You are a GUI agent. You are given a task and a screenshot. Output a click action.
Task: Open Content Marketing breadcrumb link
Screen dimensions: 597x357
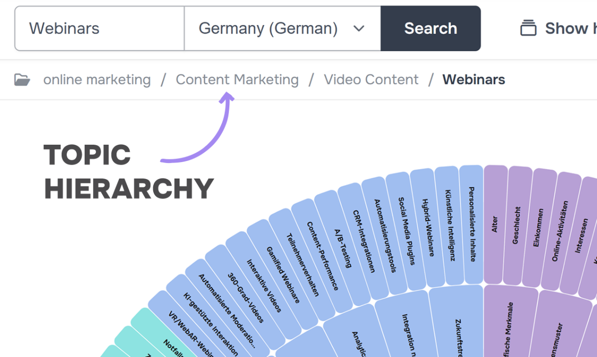(237, 80)
